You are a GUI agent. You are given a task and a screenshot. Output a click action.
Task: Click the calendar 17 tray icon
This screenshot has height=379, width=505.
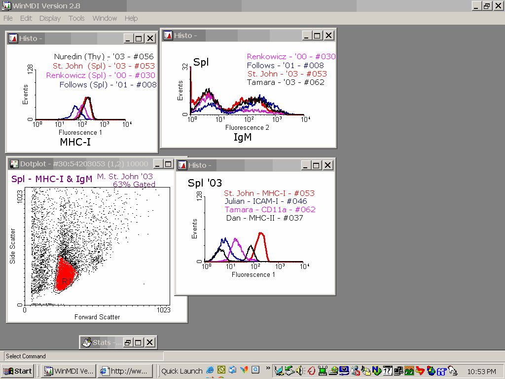[x=387, y=371]
